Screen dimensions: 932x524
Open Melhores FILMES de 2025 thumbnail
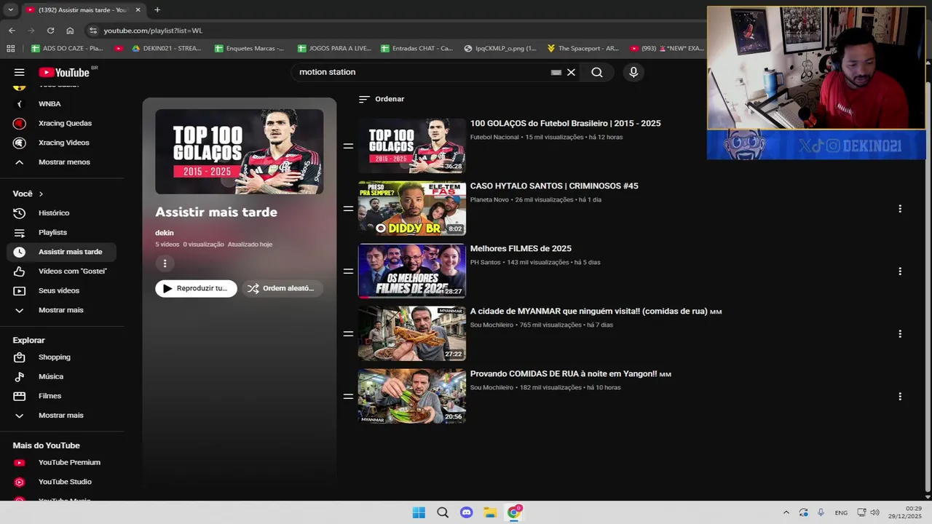click(412, 271)
